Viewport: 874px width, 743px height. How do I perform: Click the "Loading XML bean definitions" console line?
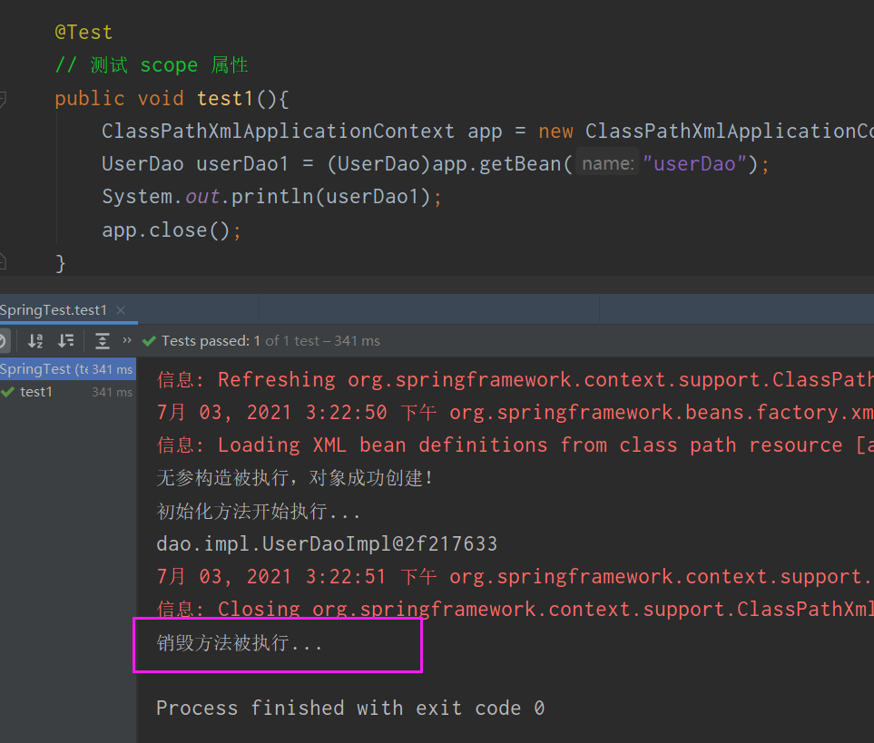tap(515, 445)
